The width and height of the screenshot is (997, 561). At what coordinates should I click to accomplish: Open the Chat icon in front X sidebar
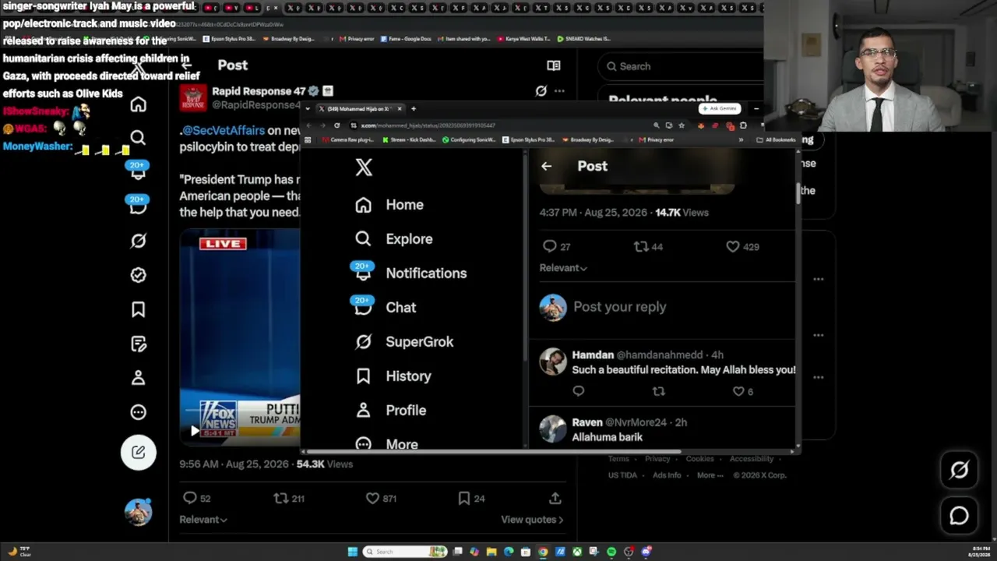363,307
